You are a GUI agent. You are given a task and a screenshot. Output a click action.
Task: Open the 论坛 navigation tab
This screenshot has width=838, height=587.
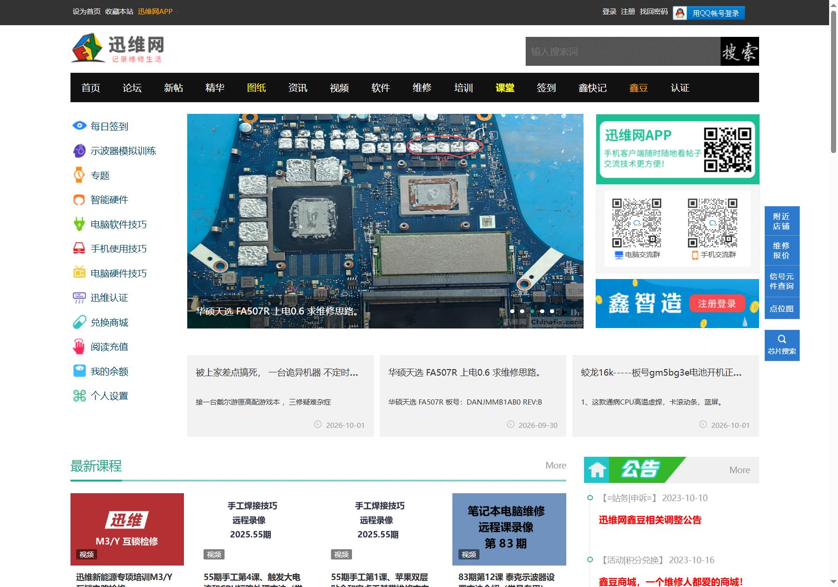132,88
